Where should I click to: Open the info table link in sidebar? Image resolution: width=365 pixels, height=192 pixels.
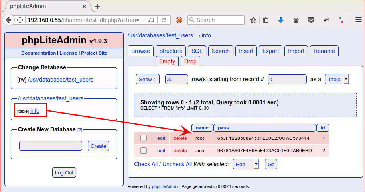[35, 111]
